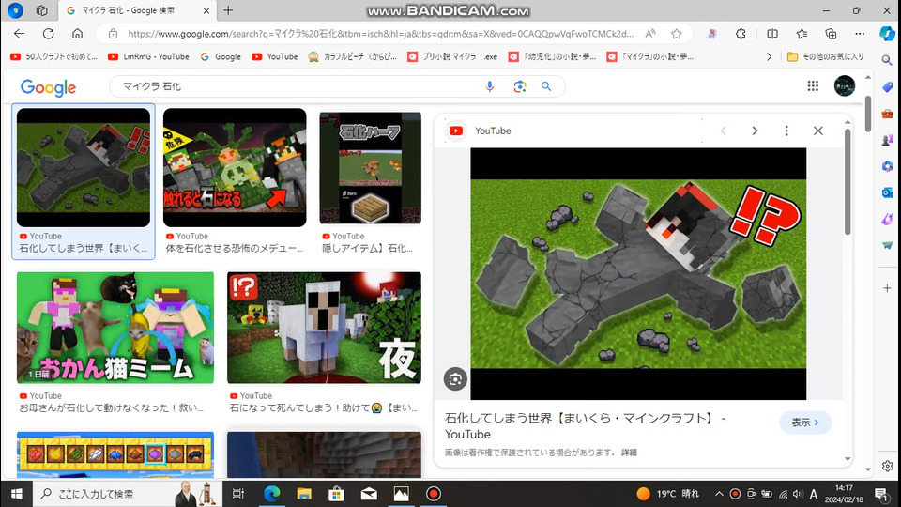901x507 pixels.
Task: Click the Google search magnifier button
Action: [546, 86]
